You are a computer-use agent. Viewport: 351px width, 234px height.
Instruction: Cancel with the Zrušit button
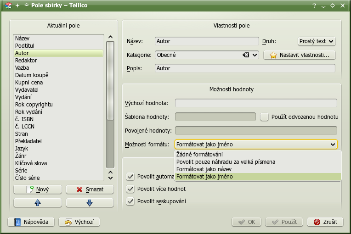325,222
